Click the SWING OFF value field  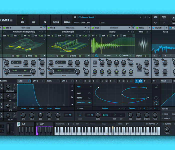127,124
